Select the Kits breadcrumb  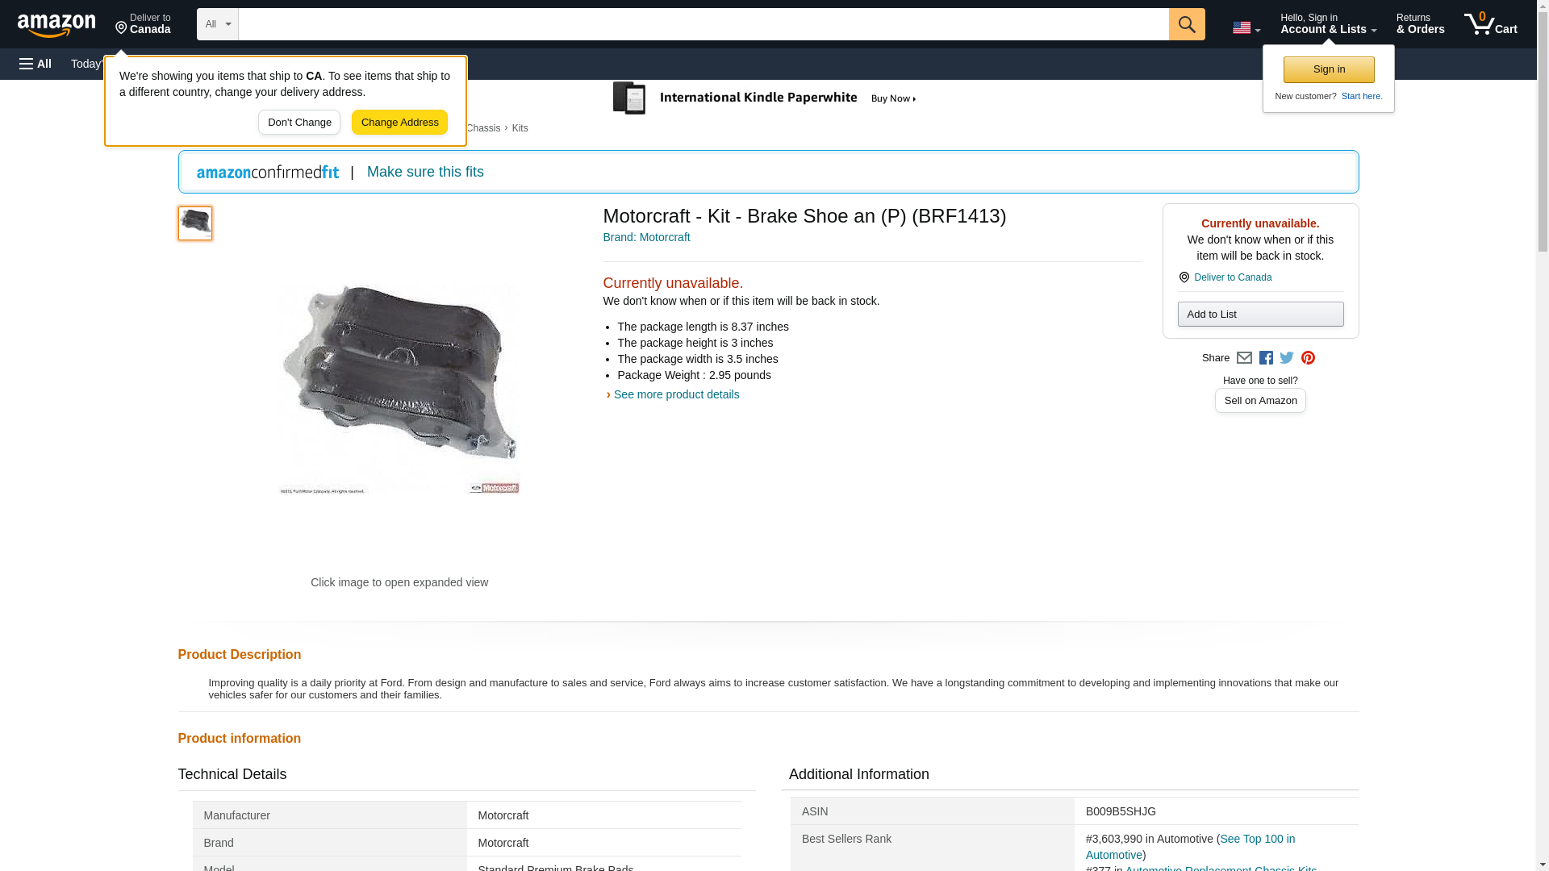point(520,128)
